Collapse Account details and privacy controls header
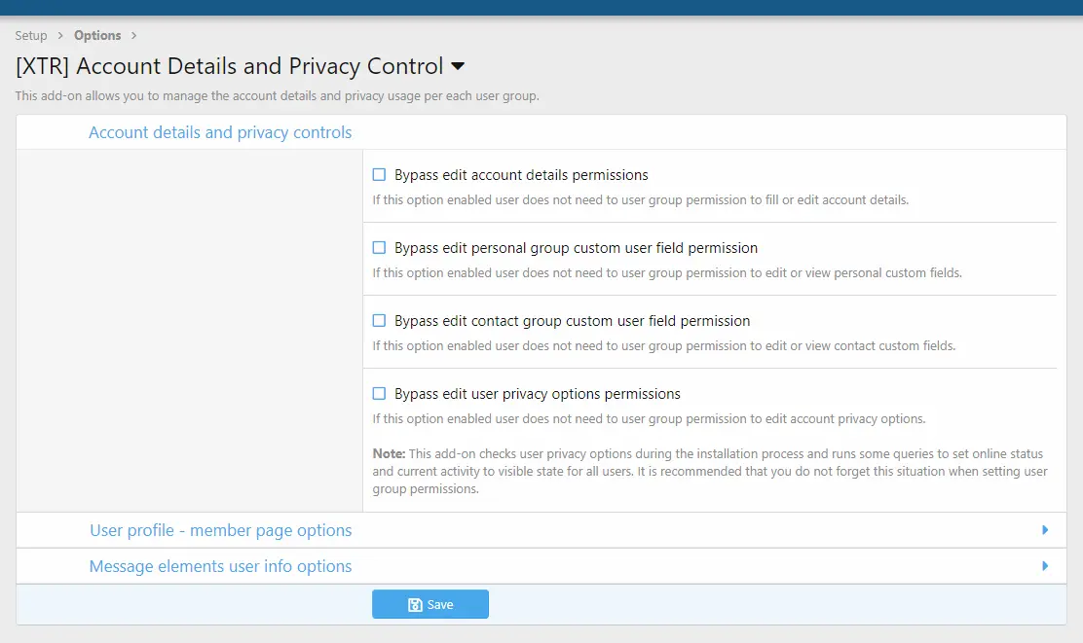Screen dimensions: 1083x643 click(x=220, y=132)
